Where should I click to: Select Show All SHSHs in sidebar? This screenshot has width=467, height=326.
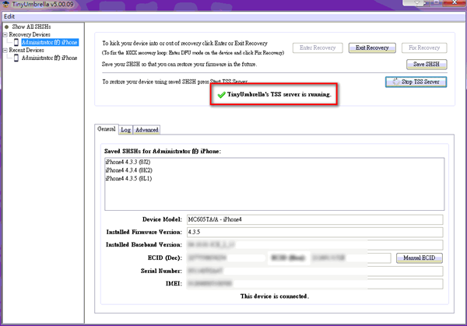(31, 26)
